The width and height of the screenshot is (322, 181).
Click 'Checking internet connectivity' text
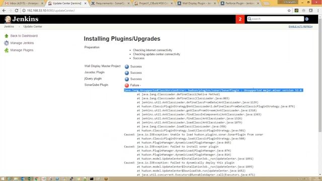[152, 50]
